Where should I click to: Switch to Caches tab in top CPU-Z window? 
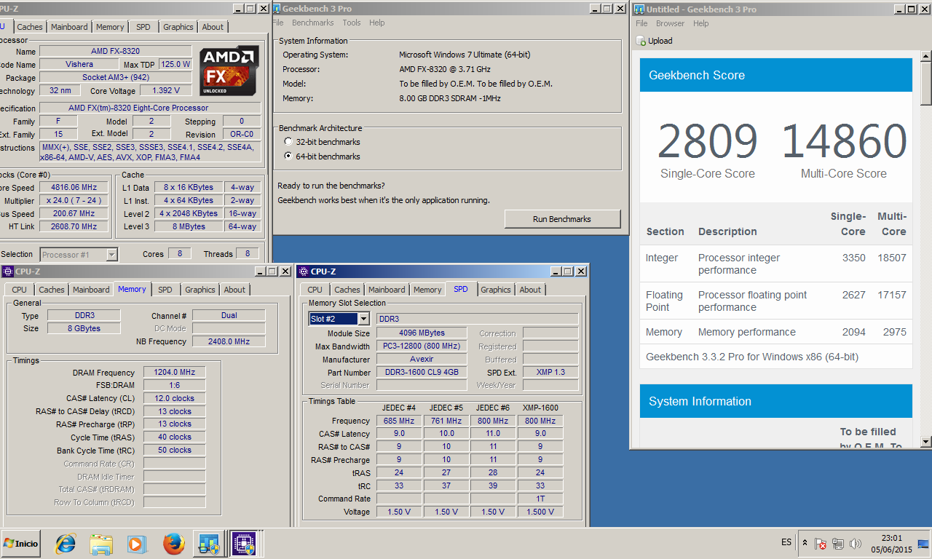pyautogui.click(x=30, y=27)
